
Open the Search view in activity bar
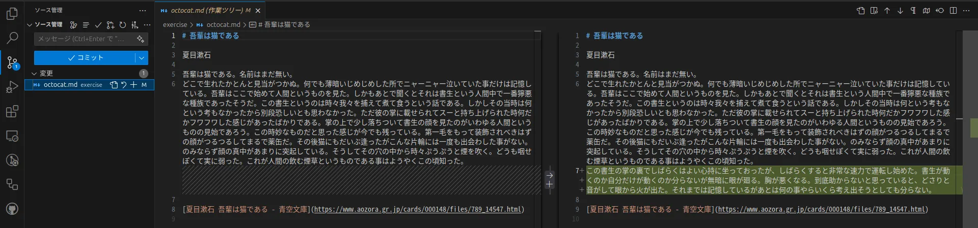[12, 38]
